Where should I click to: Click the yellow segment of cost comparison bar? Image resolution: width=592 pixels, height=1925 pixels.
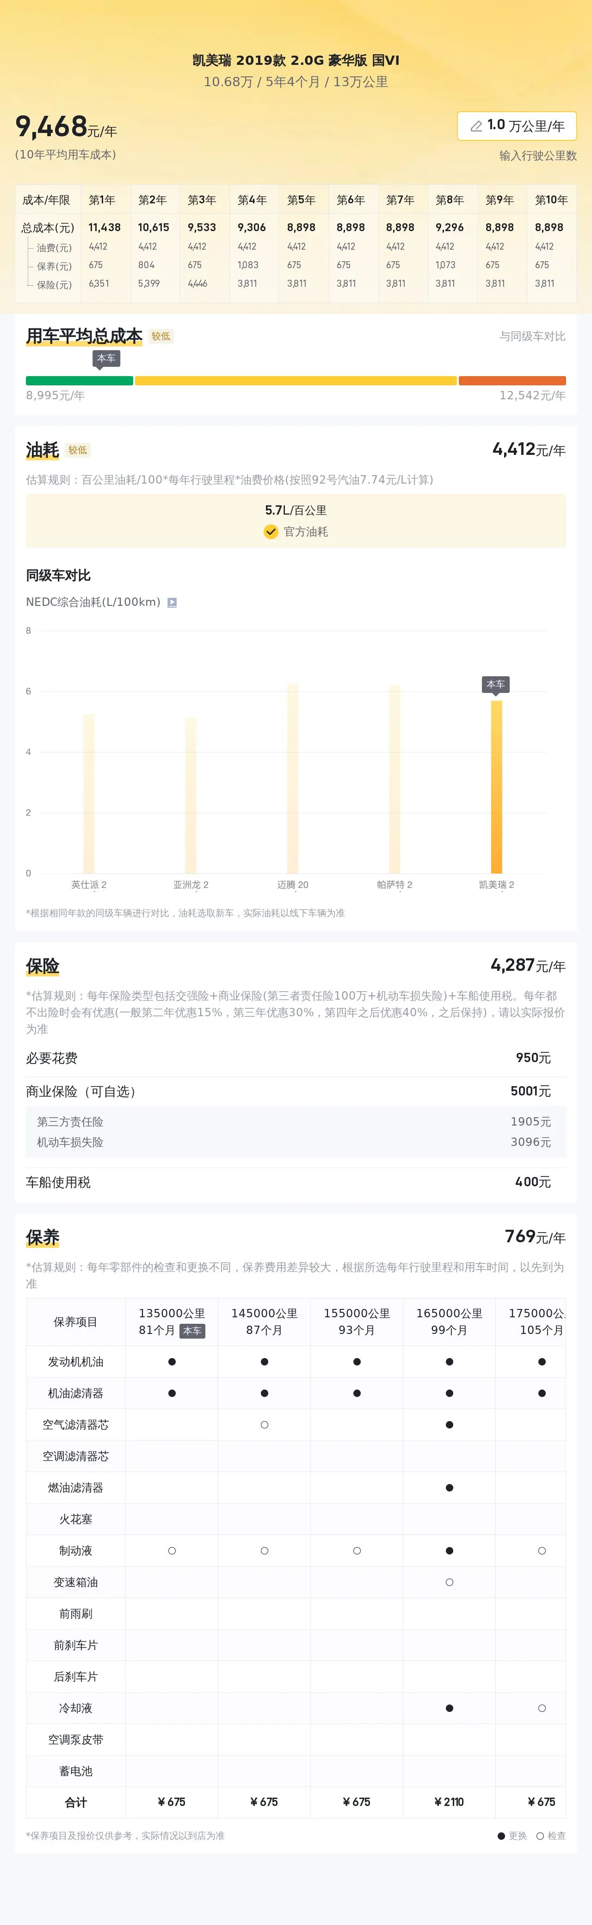pos(296,381)
